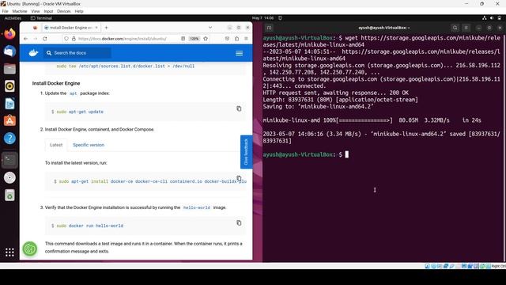Copy the sudo apt-get update command
This screenshot has width=506, height=285.
239,108
